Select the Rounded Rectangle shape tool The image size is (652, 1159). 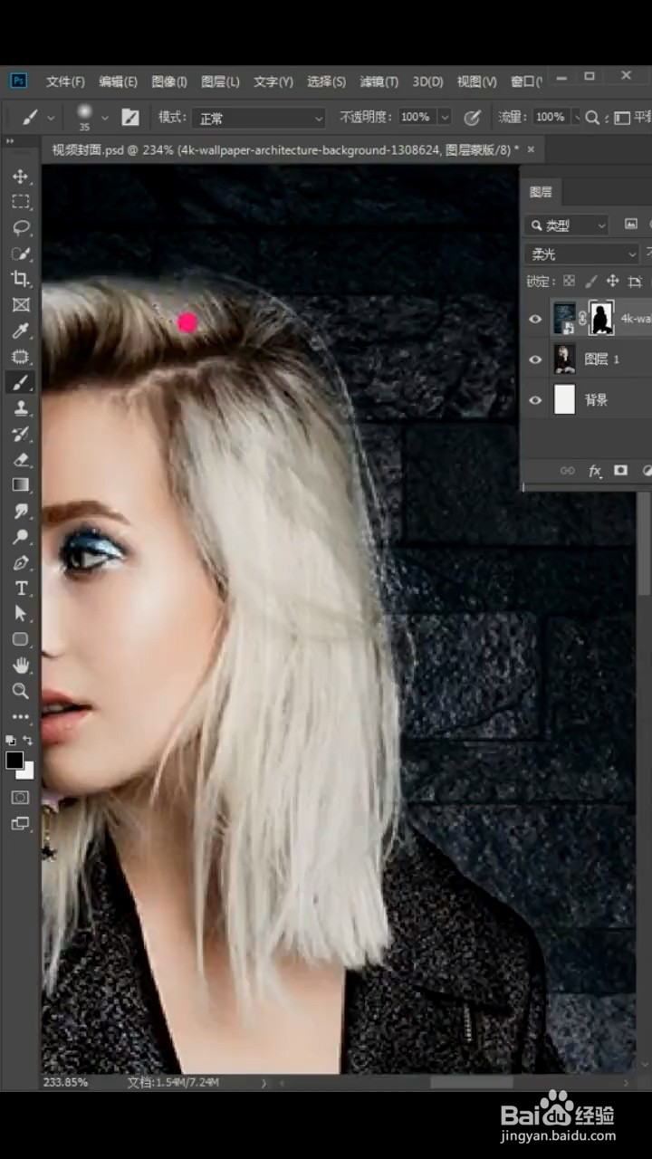coord(20,639)
